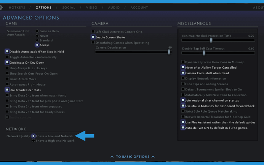Screen dimensions: 264x165
Task: Choose Standard summoned unit auto attack
Action: point(37,40)
